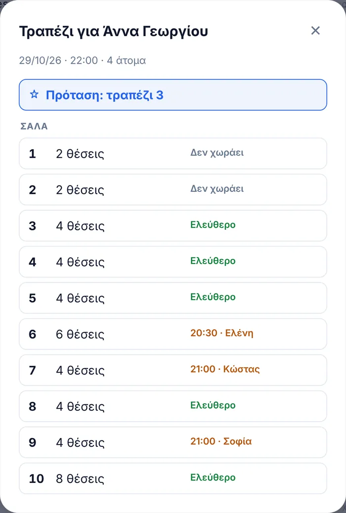Click the Ελεύθερο status of table 3

(x=213, y=225)
